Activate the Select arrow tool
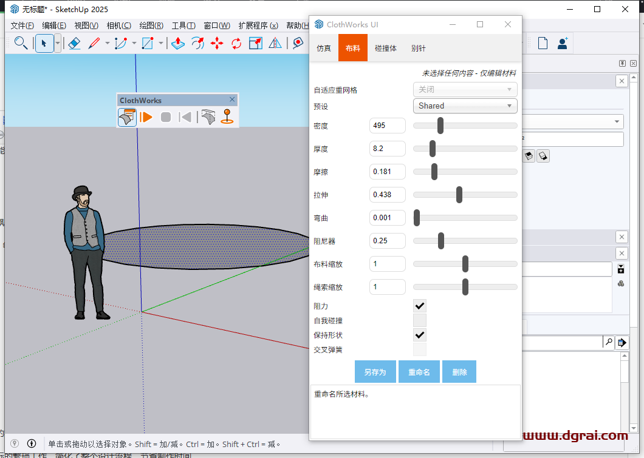 44,43
